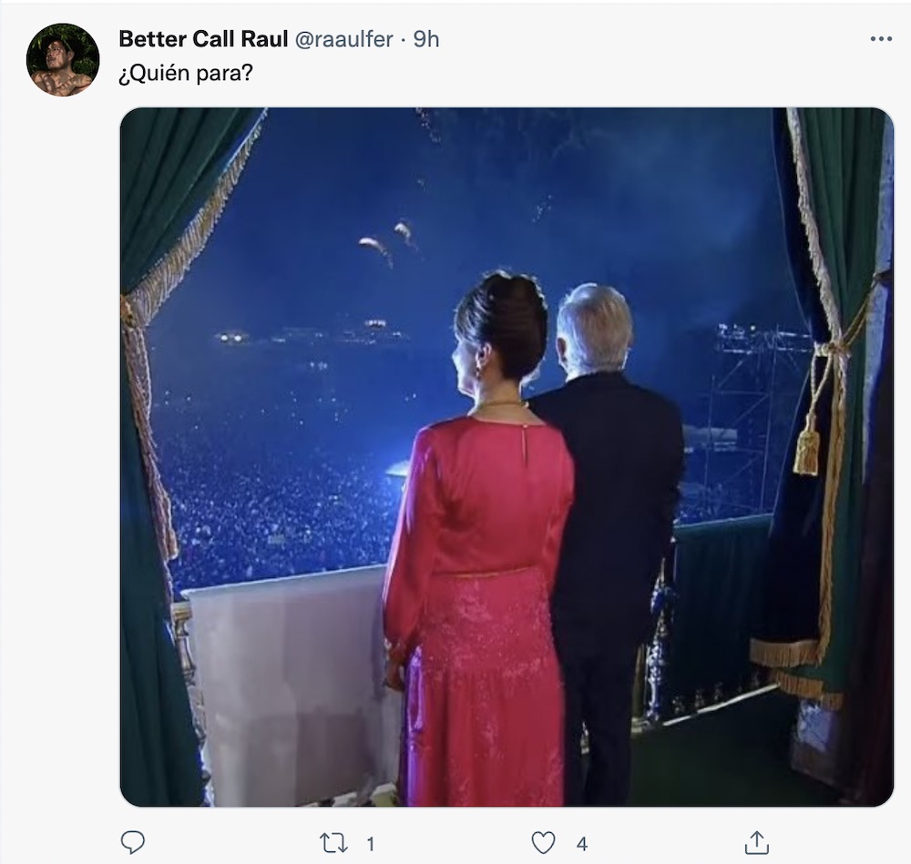View the retweet count number 1
This screenshot has height=864, width=911.
pos(370,844)
